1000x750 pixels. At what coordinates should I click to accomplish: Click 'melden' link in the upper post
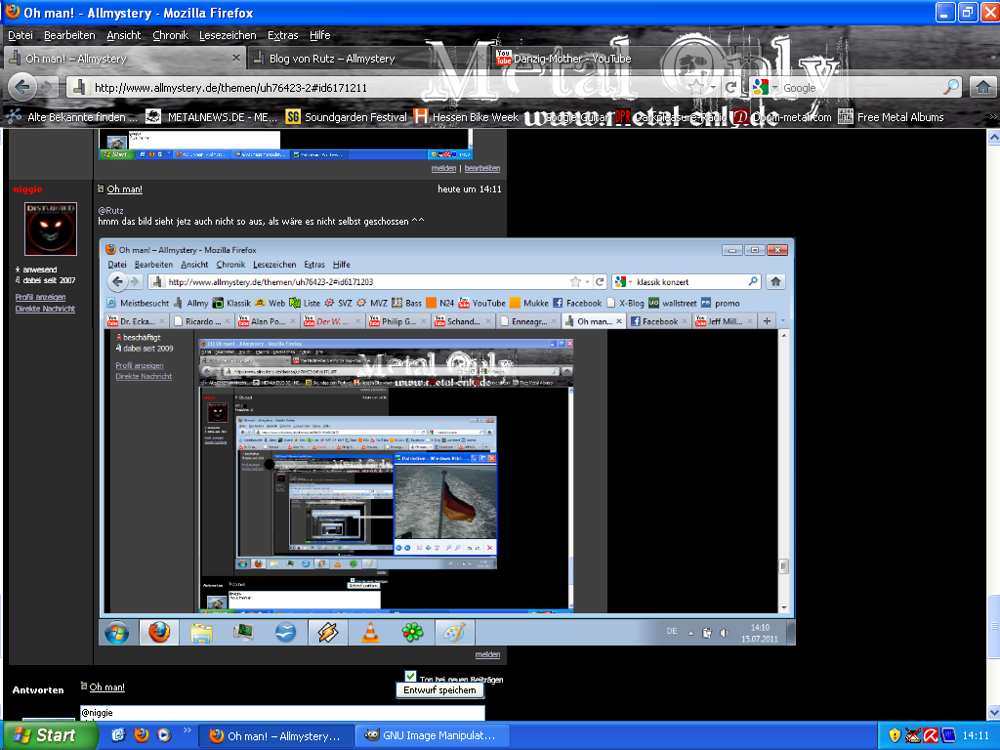(x=443, y=168)
